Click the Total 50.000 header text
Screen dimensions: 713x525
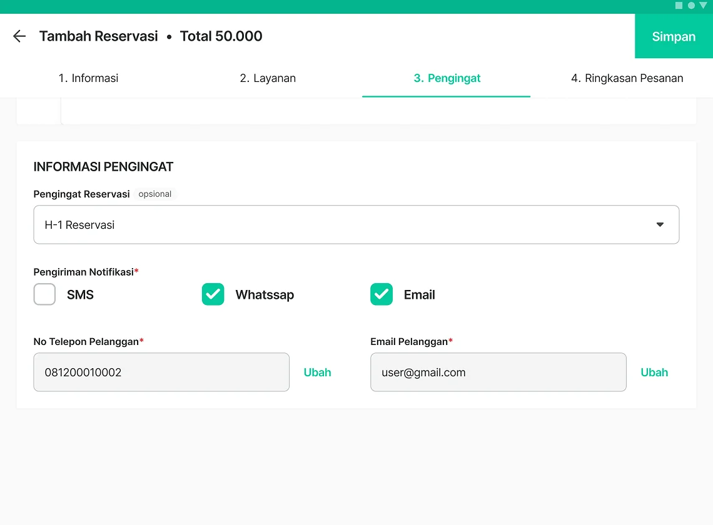tap(221, 36)
